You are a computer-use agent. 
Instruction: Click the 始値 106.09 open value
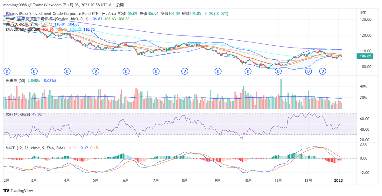128,14
